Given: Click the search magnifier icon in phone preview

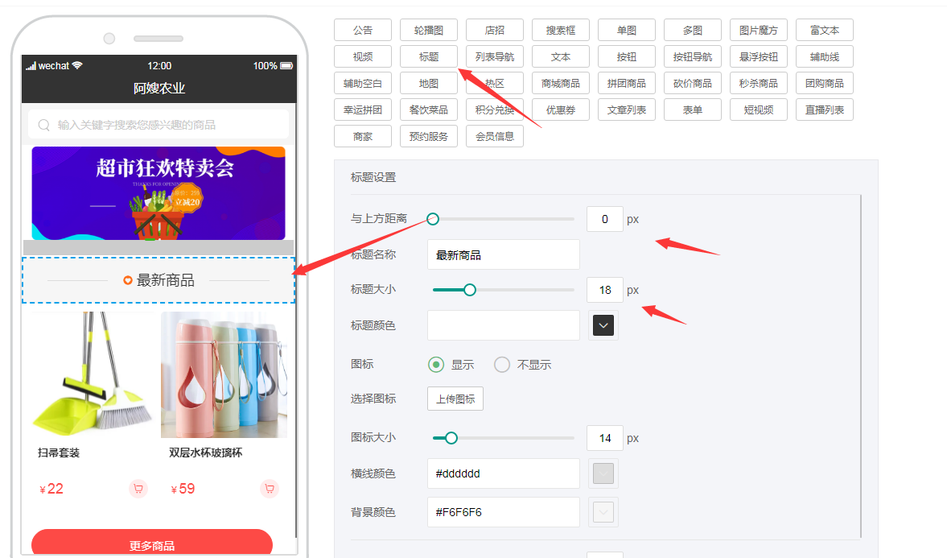Looking at the screenshot, I should [43, 125].
